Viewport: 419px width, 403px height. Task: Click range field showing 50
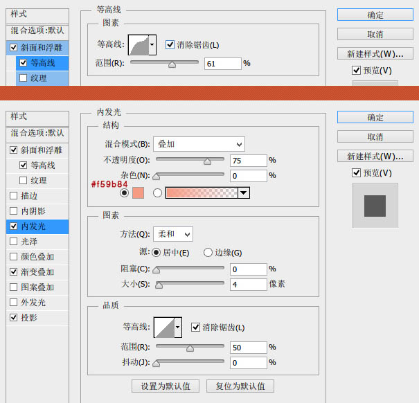point(248,348)
